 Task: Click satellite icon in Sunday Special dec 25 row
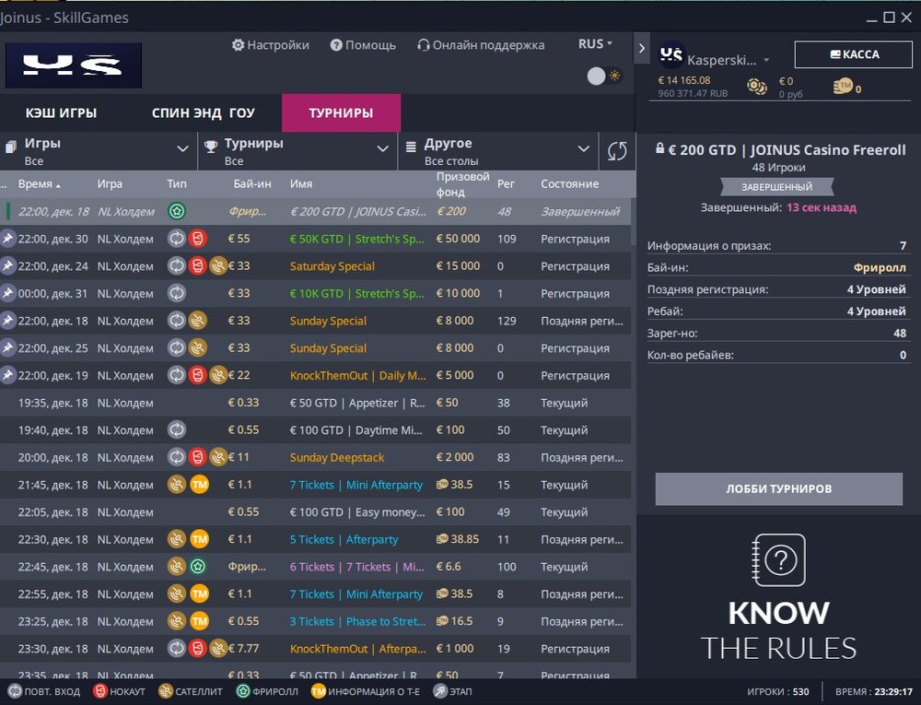point(198,347)
